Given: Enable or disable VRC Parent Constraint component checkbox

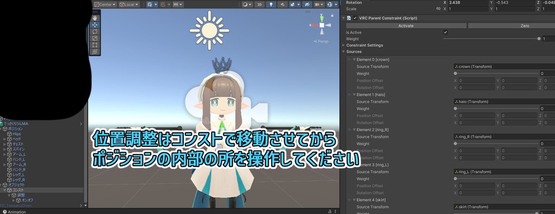Looking at the screenshot, I should [x=355, y=18].
